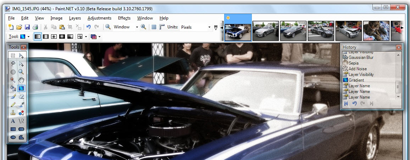
Task: Select the Eraser tool
Action: 21,96
